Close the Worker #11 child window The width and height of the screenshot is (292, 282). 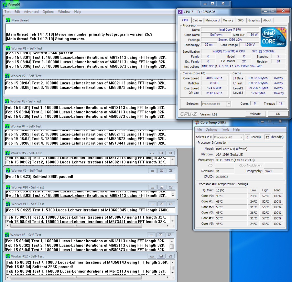point(171,204)
